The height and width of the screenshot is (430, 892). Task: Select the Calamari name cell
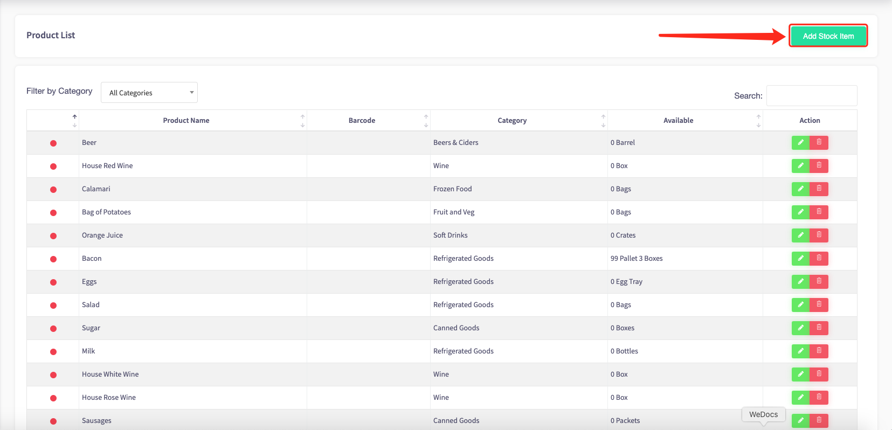[193, 189]
